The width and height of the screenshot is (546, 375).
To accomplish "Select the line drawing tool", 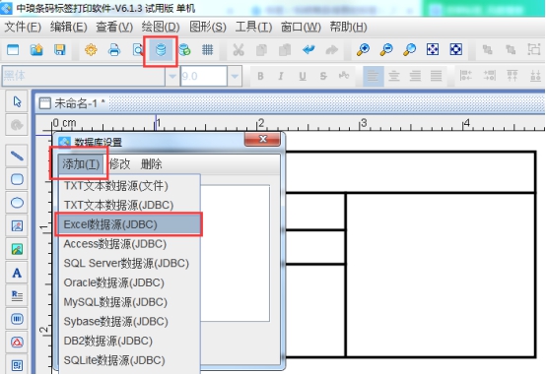I will click(17, 156).
